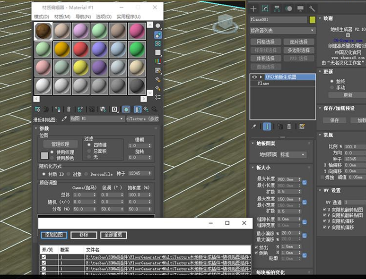
Task: Click the remove modifier trash icon
Action: [x=290, y=127]
